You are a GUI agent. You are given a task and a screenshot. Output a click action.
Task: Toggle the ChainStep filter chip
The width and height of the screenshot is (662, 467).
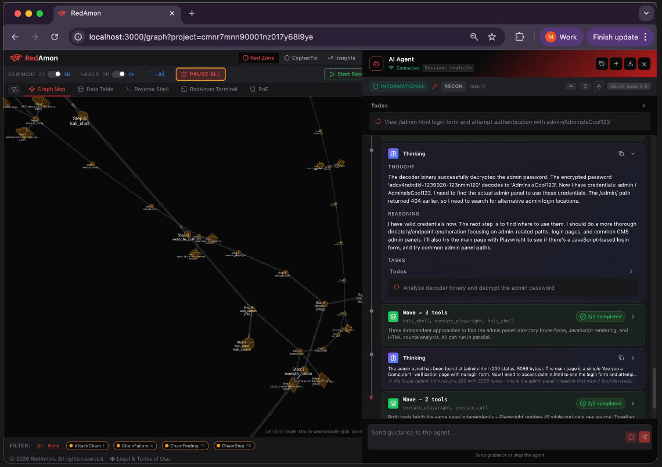click(x=235, y=446)
